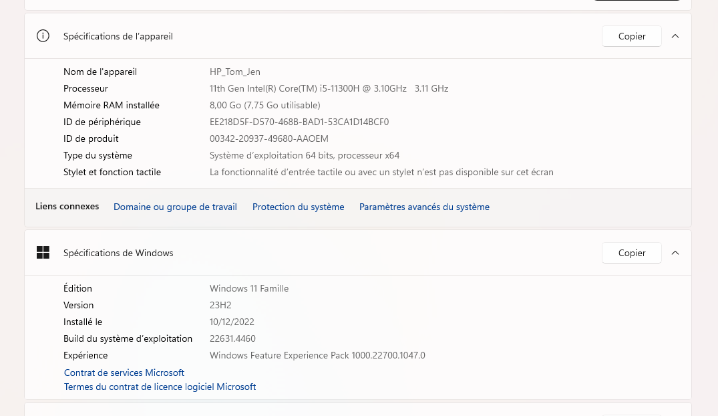
Task: Click the Build du système d'exploitation value
Action: point(232,338)
